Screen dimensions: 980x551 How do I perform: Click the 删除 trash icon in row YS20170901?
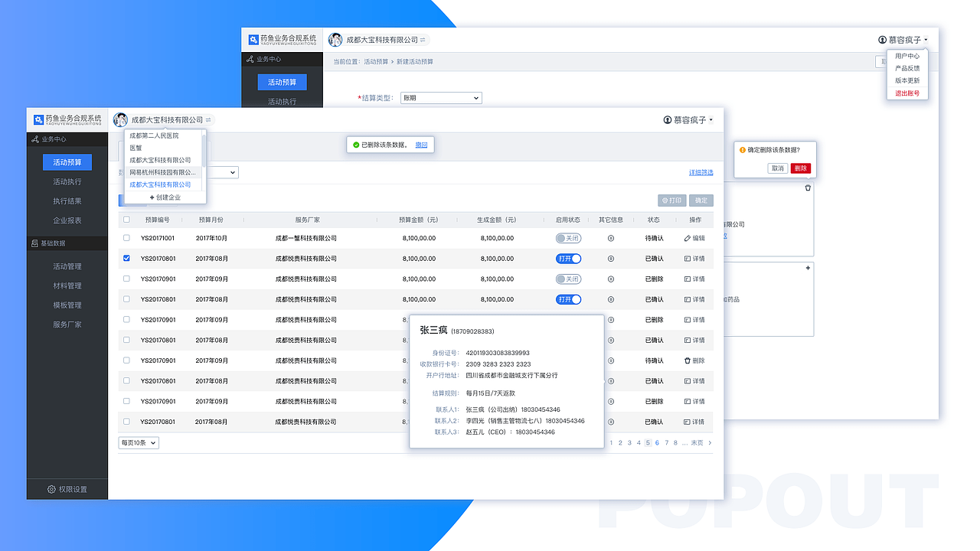click(x=687, y=360)
